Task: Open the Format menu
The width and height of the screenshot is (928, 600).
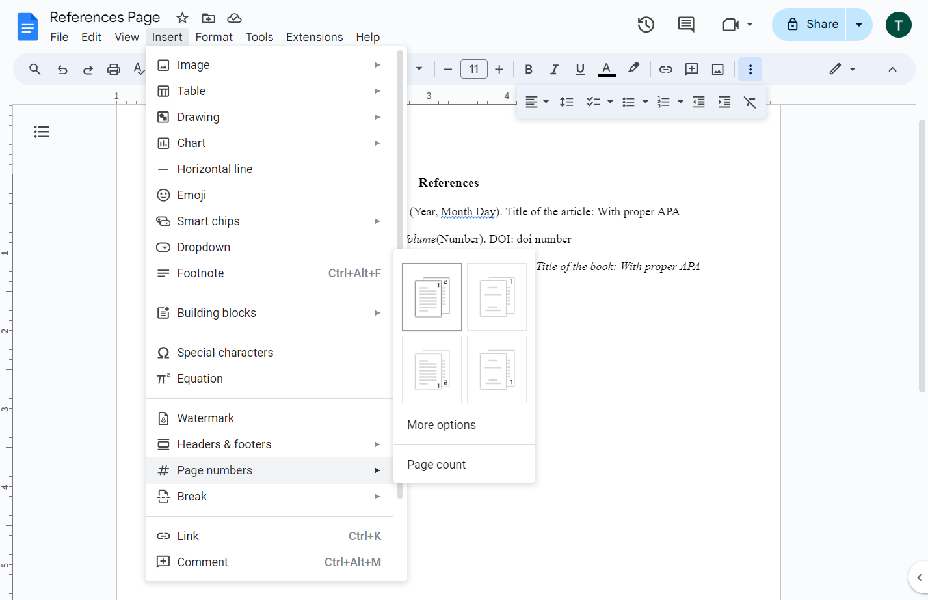Action: tap(214, 37)
